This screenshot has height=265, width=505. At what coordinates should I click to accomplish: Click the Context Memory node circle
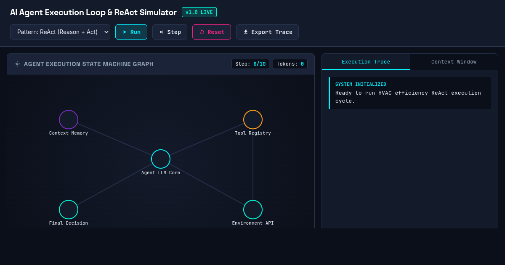tap(69, 119)
